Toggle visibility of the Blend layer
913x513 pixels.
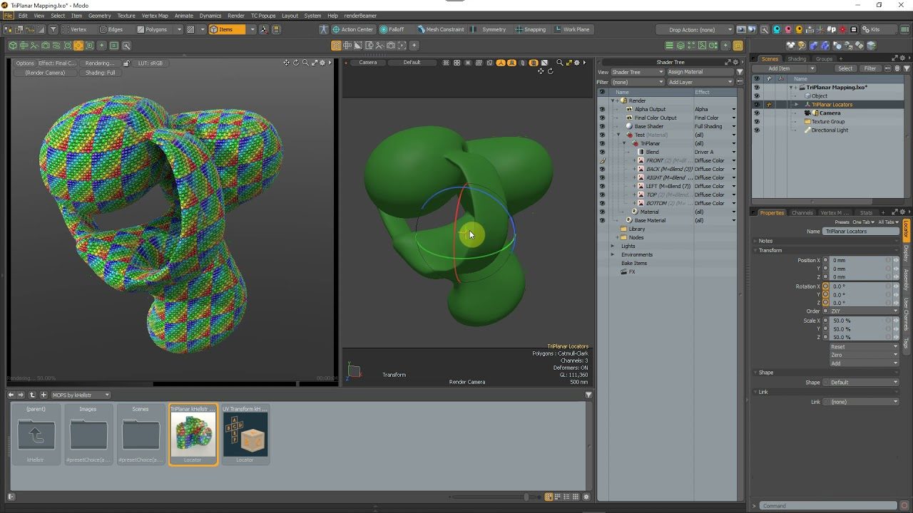(601, 152)
